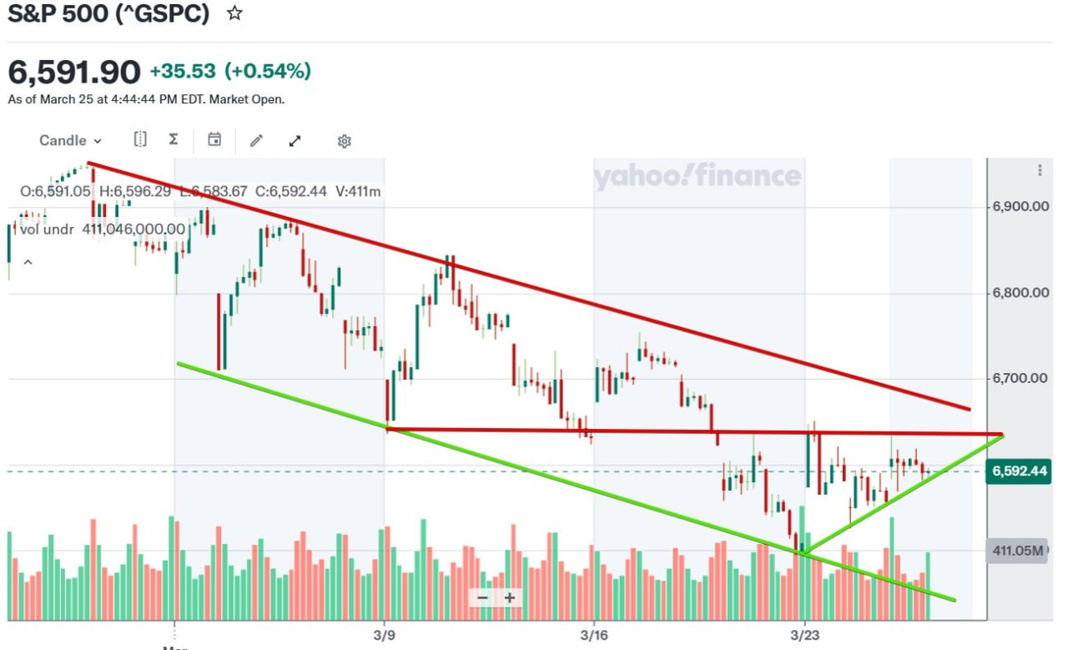Select the 3/23 date on the time axis

(x=804, y=636)
